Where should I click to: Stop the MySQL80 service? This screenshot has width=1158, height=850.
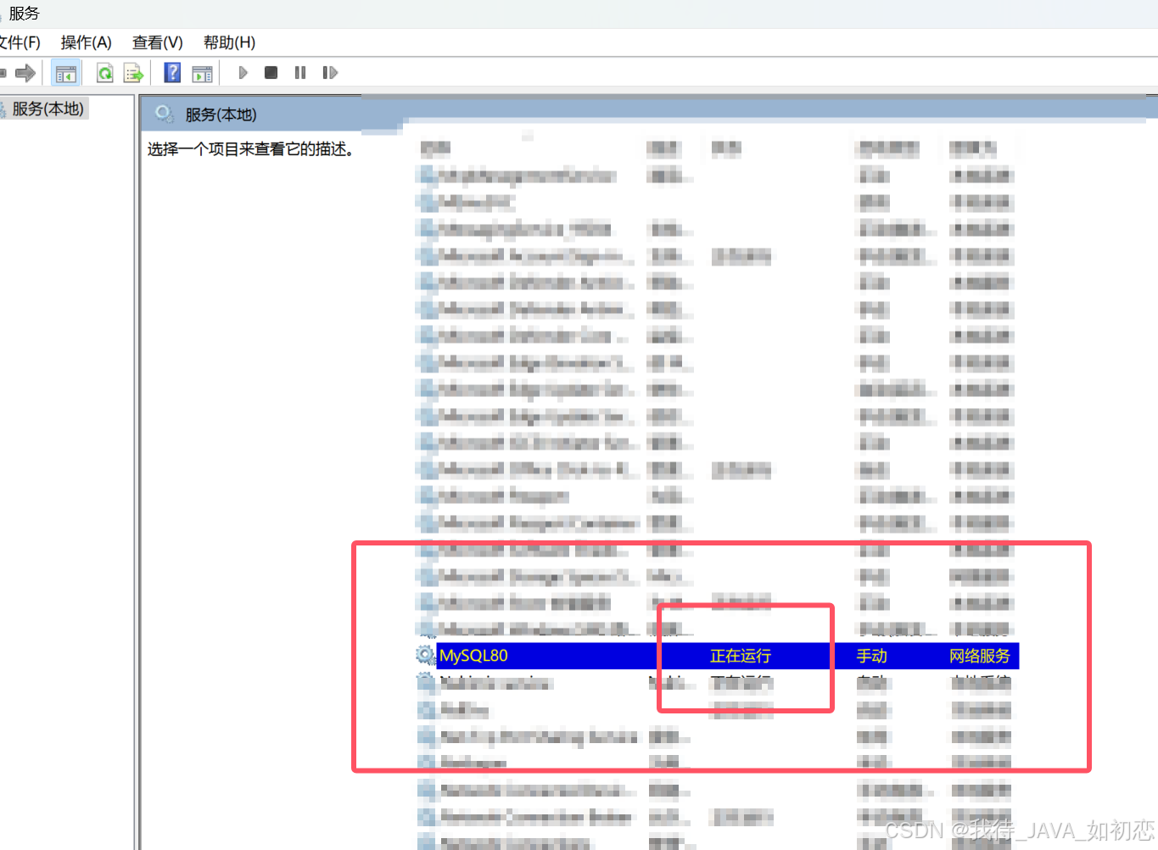click(x=271, y=72)
